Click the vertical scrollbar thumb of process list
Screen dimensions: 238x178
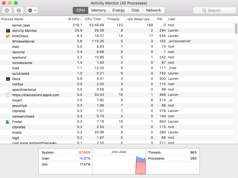tap(236, 29)
